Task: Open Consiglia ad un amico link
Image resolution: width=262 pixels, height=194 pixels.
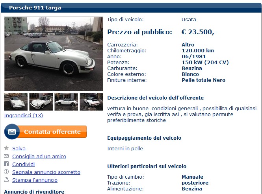Action: click(39, 157)
